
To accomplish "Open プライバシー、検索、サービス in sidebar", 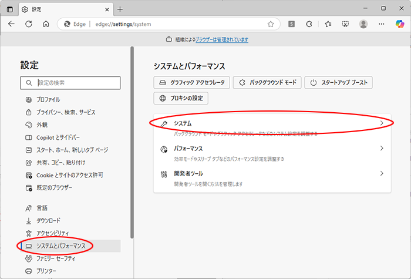I will (65, 112).
